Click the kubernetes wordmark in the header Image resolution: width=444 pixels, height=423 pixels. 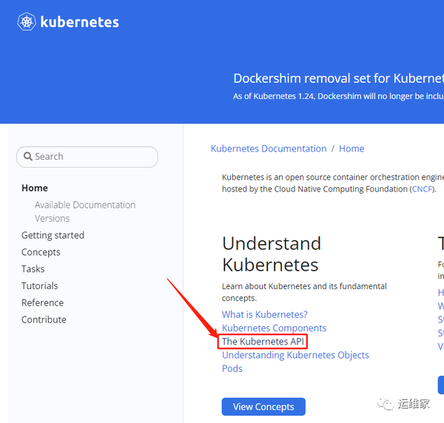pyautogui.click(x=80, y=22)
